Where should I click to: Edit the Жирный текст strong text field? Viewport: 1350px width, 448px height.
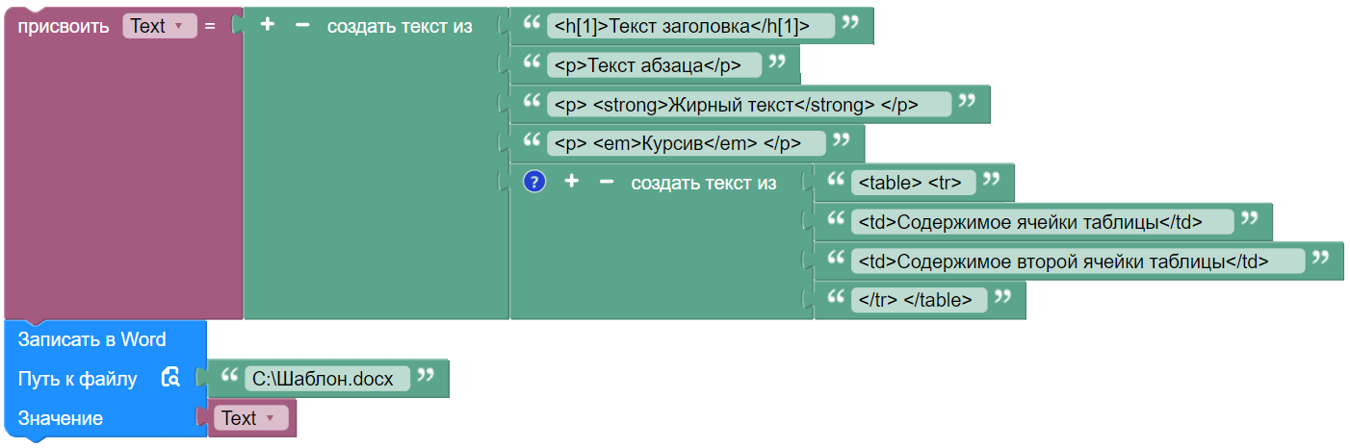pos(749,105)
